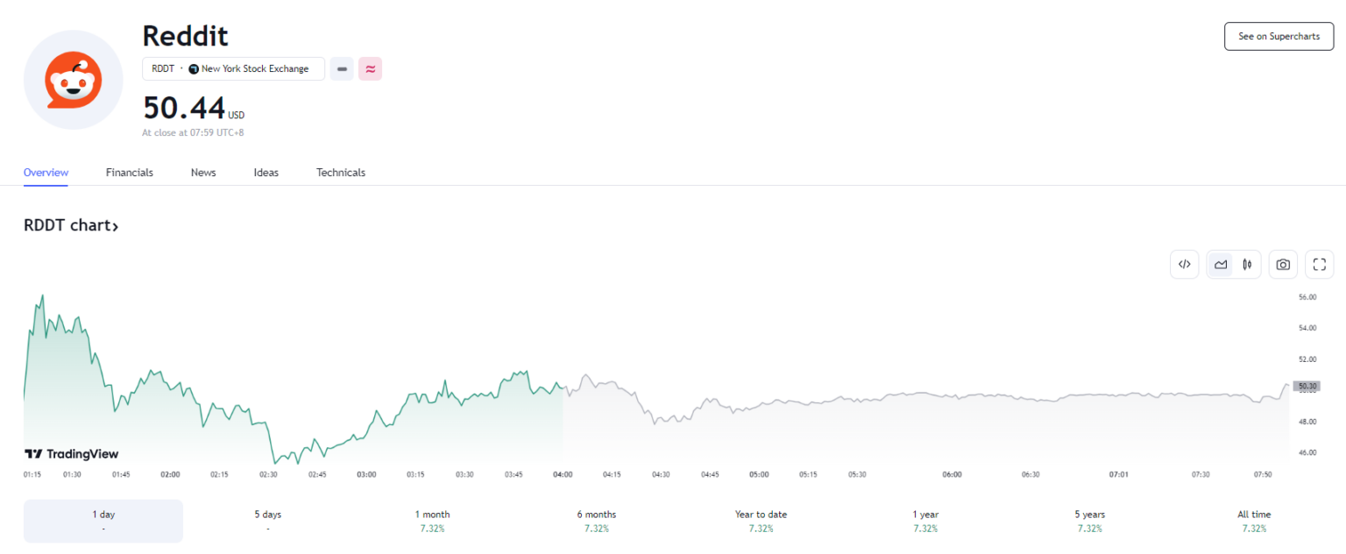1346x554 pixels.
Task: Click the 50.30 price label on axis
Action: point(1307,386)
